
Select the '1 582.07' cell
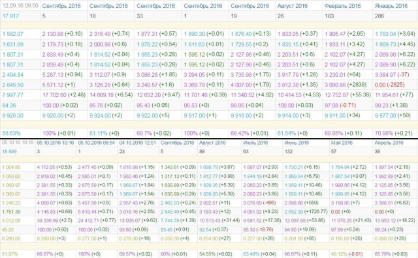[x=13, y=34]
